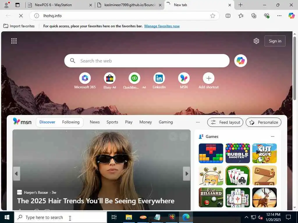Open MSN shortcut tile
Screen dimensions: 298x223
pyautogui.click(x=184, y=81)
